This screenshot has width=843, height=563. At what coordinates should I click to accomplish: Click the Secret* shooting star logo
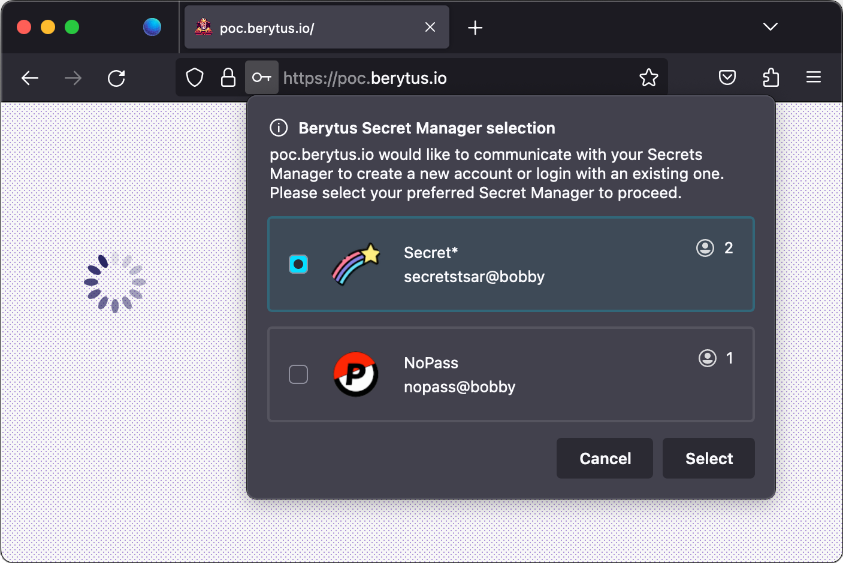356,264
